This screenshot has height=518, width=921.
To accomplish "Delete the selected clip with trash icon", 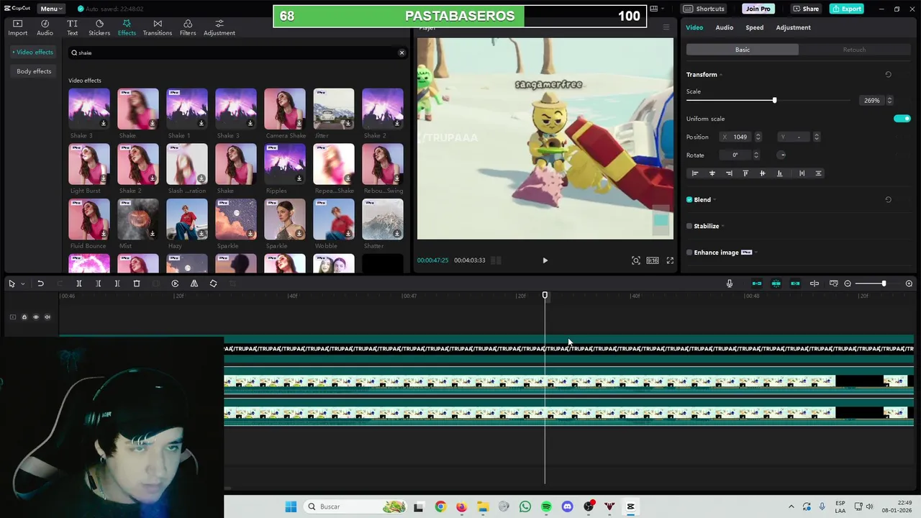I will pos(137,283).
